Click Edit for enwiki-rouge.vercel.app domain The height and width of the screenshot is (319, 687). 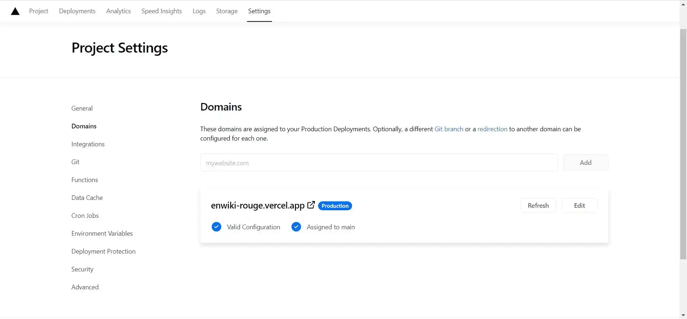click(579, 205)
